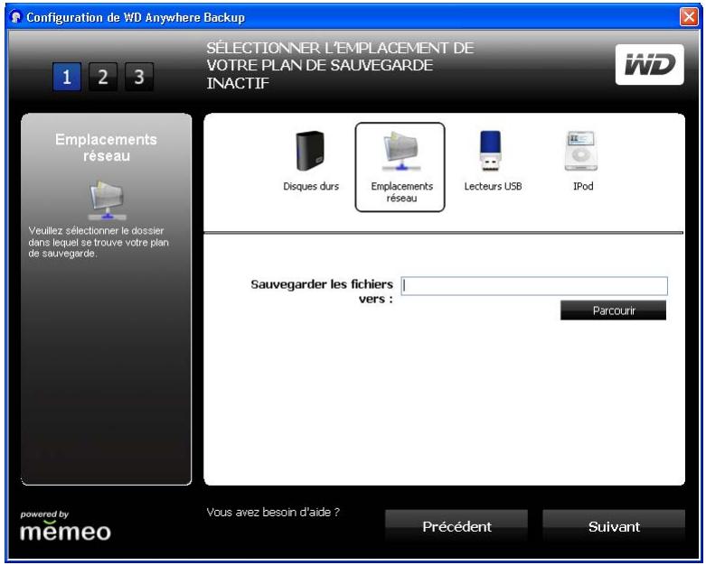Close the WD Anywhere Backup window
The height and width of the screenshot is (565, 706).
coord(689,17)
